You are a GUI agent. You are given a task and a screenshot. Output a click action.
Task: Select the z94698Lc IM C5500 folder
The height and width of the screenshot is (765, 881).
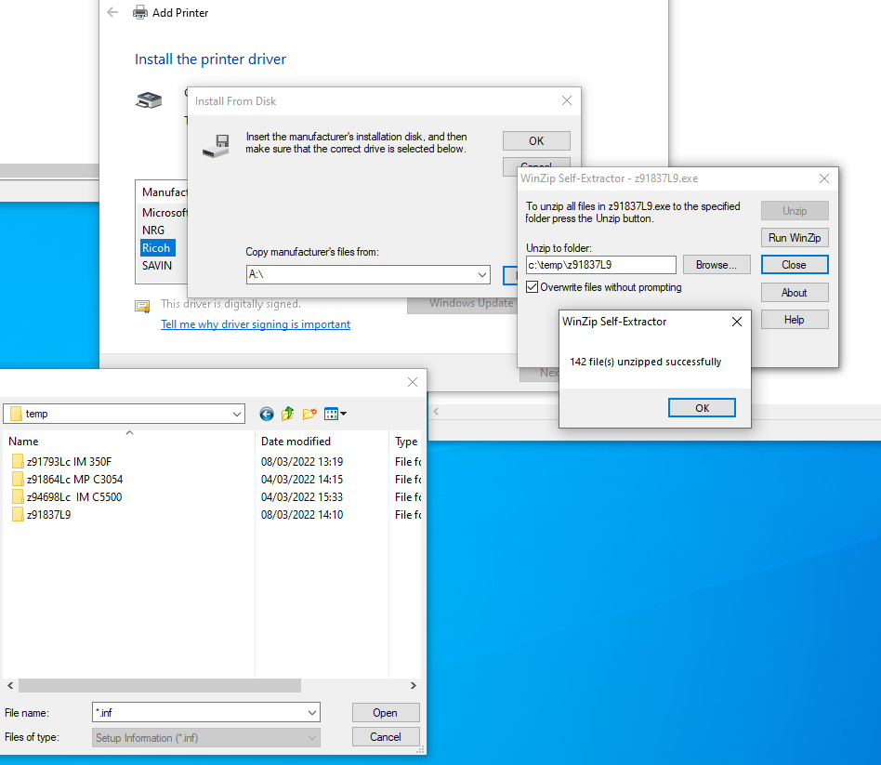(73, 497)
